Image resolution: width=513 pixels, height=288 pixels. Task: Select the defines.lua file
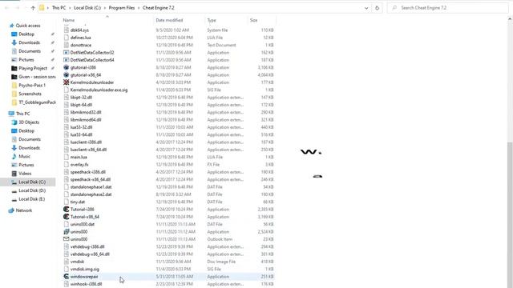pos(80,38)
